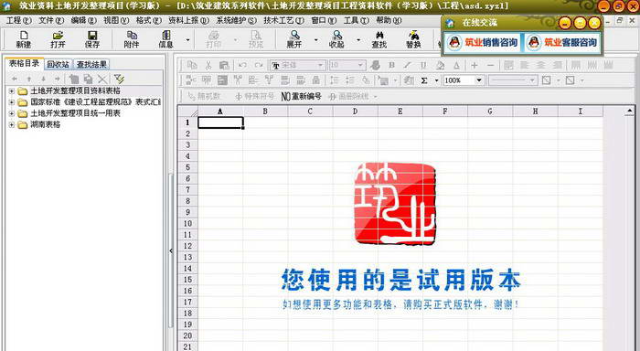Viewport: 640px width, 351px height.
Task: Click the filter icon in directory panel toolbar
Action: point(119,79)
